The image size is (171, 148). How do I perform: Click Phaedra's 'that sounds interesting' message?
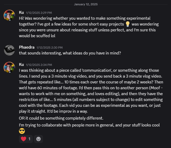(x=70, y=53)
